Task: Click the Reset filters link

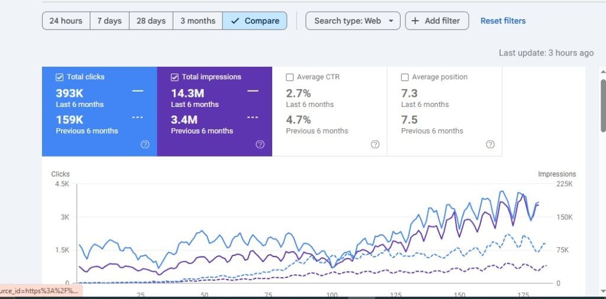Action: [x=502, y=21]
